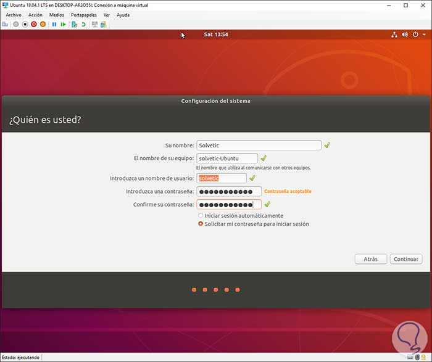Click the Confirme su contraseña field
432x362 pixels.
point(229,205)
